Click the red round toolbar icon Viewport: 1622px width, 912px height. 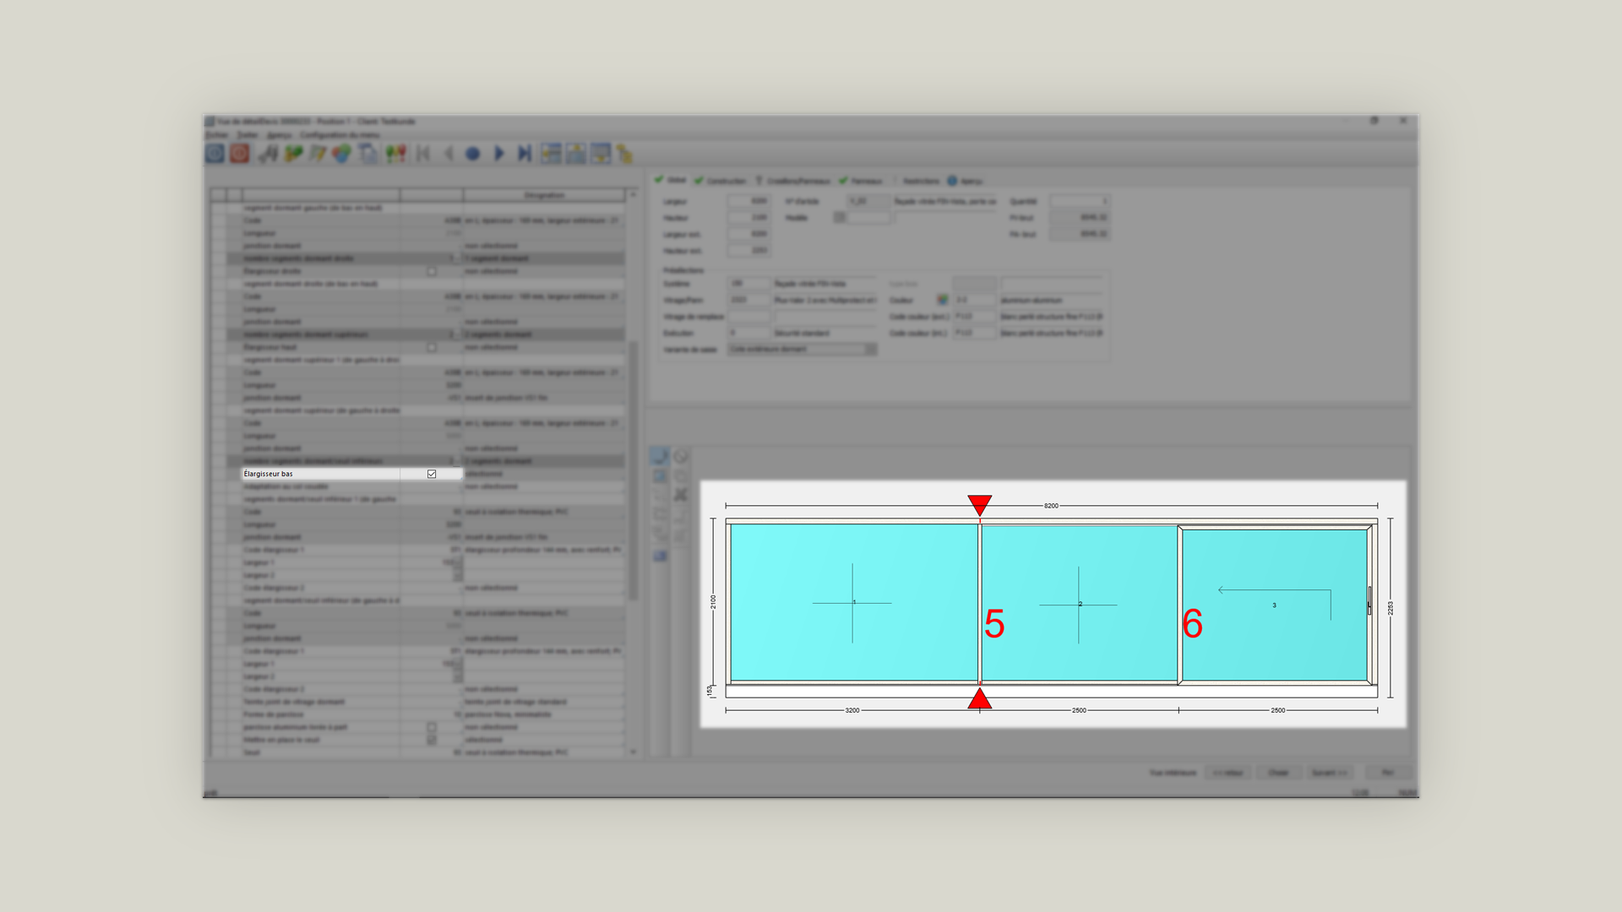[x=240, y=154]
